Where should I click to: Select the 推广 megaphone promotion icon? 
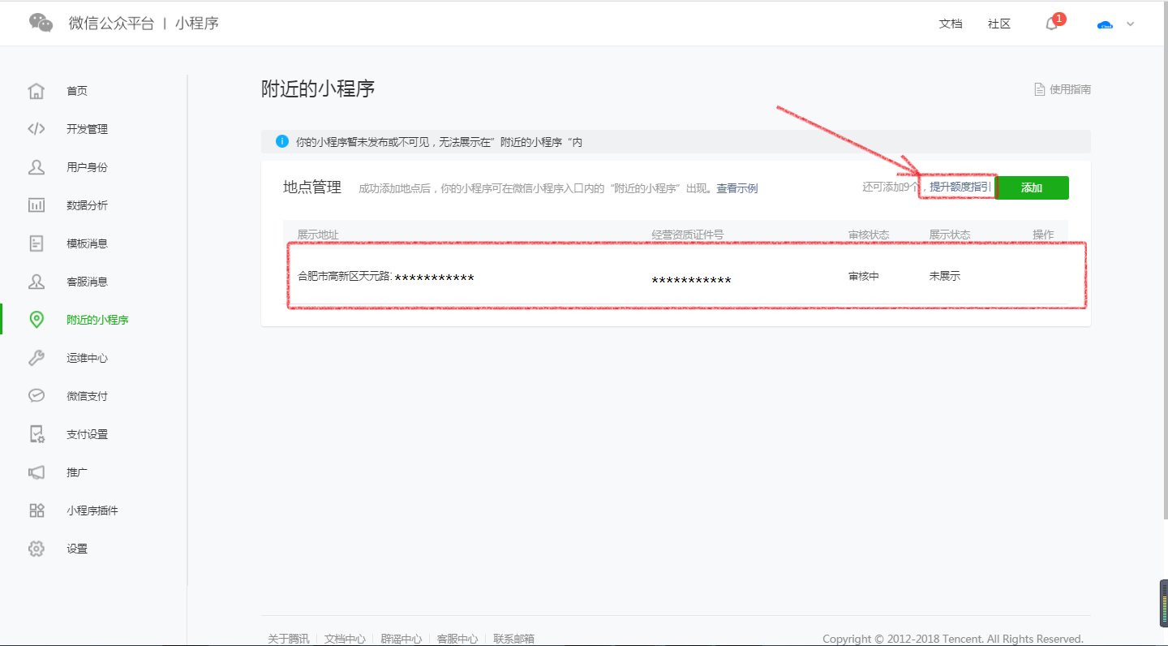pos(36,472)
